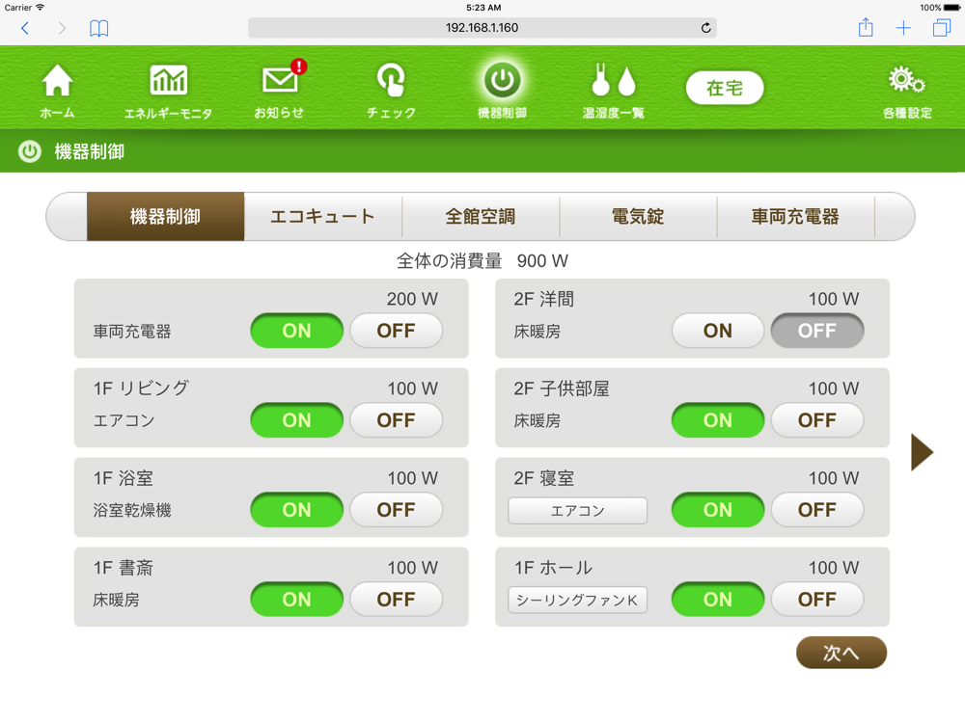The width and height of the screenshot is (965, 723).
Task: Tap Safari back arrow
Action: point(25,28)
